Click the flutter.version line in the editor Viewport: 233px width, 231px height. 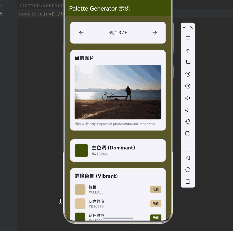pos(41,5)
